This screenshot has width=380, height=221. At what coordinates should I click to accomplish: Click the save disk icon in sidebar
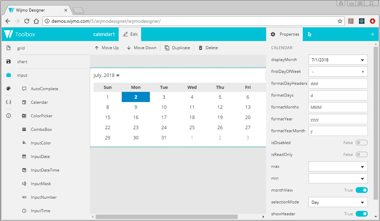coord(9,61)
